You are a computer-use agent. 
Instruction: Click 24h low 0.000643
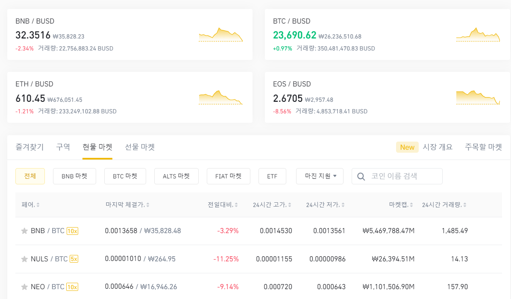[x=332, y=287]
